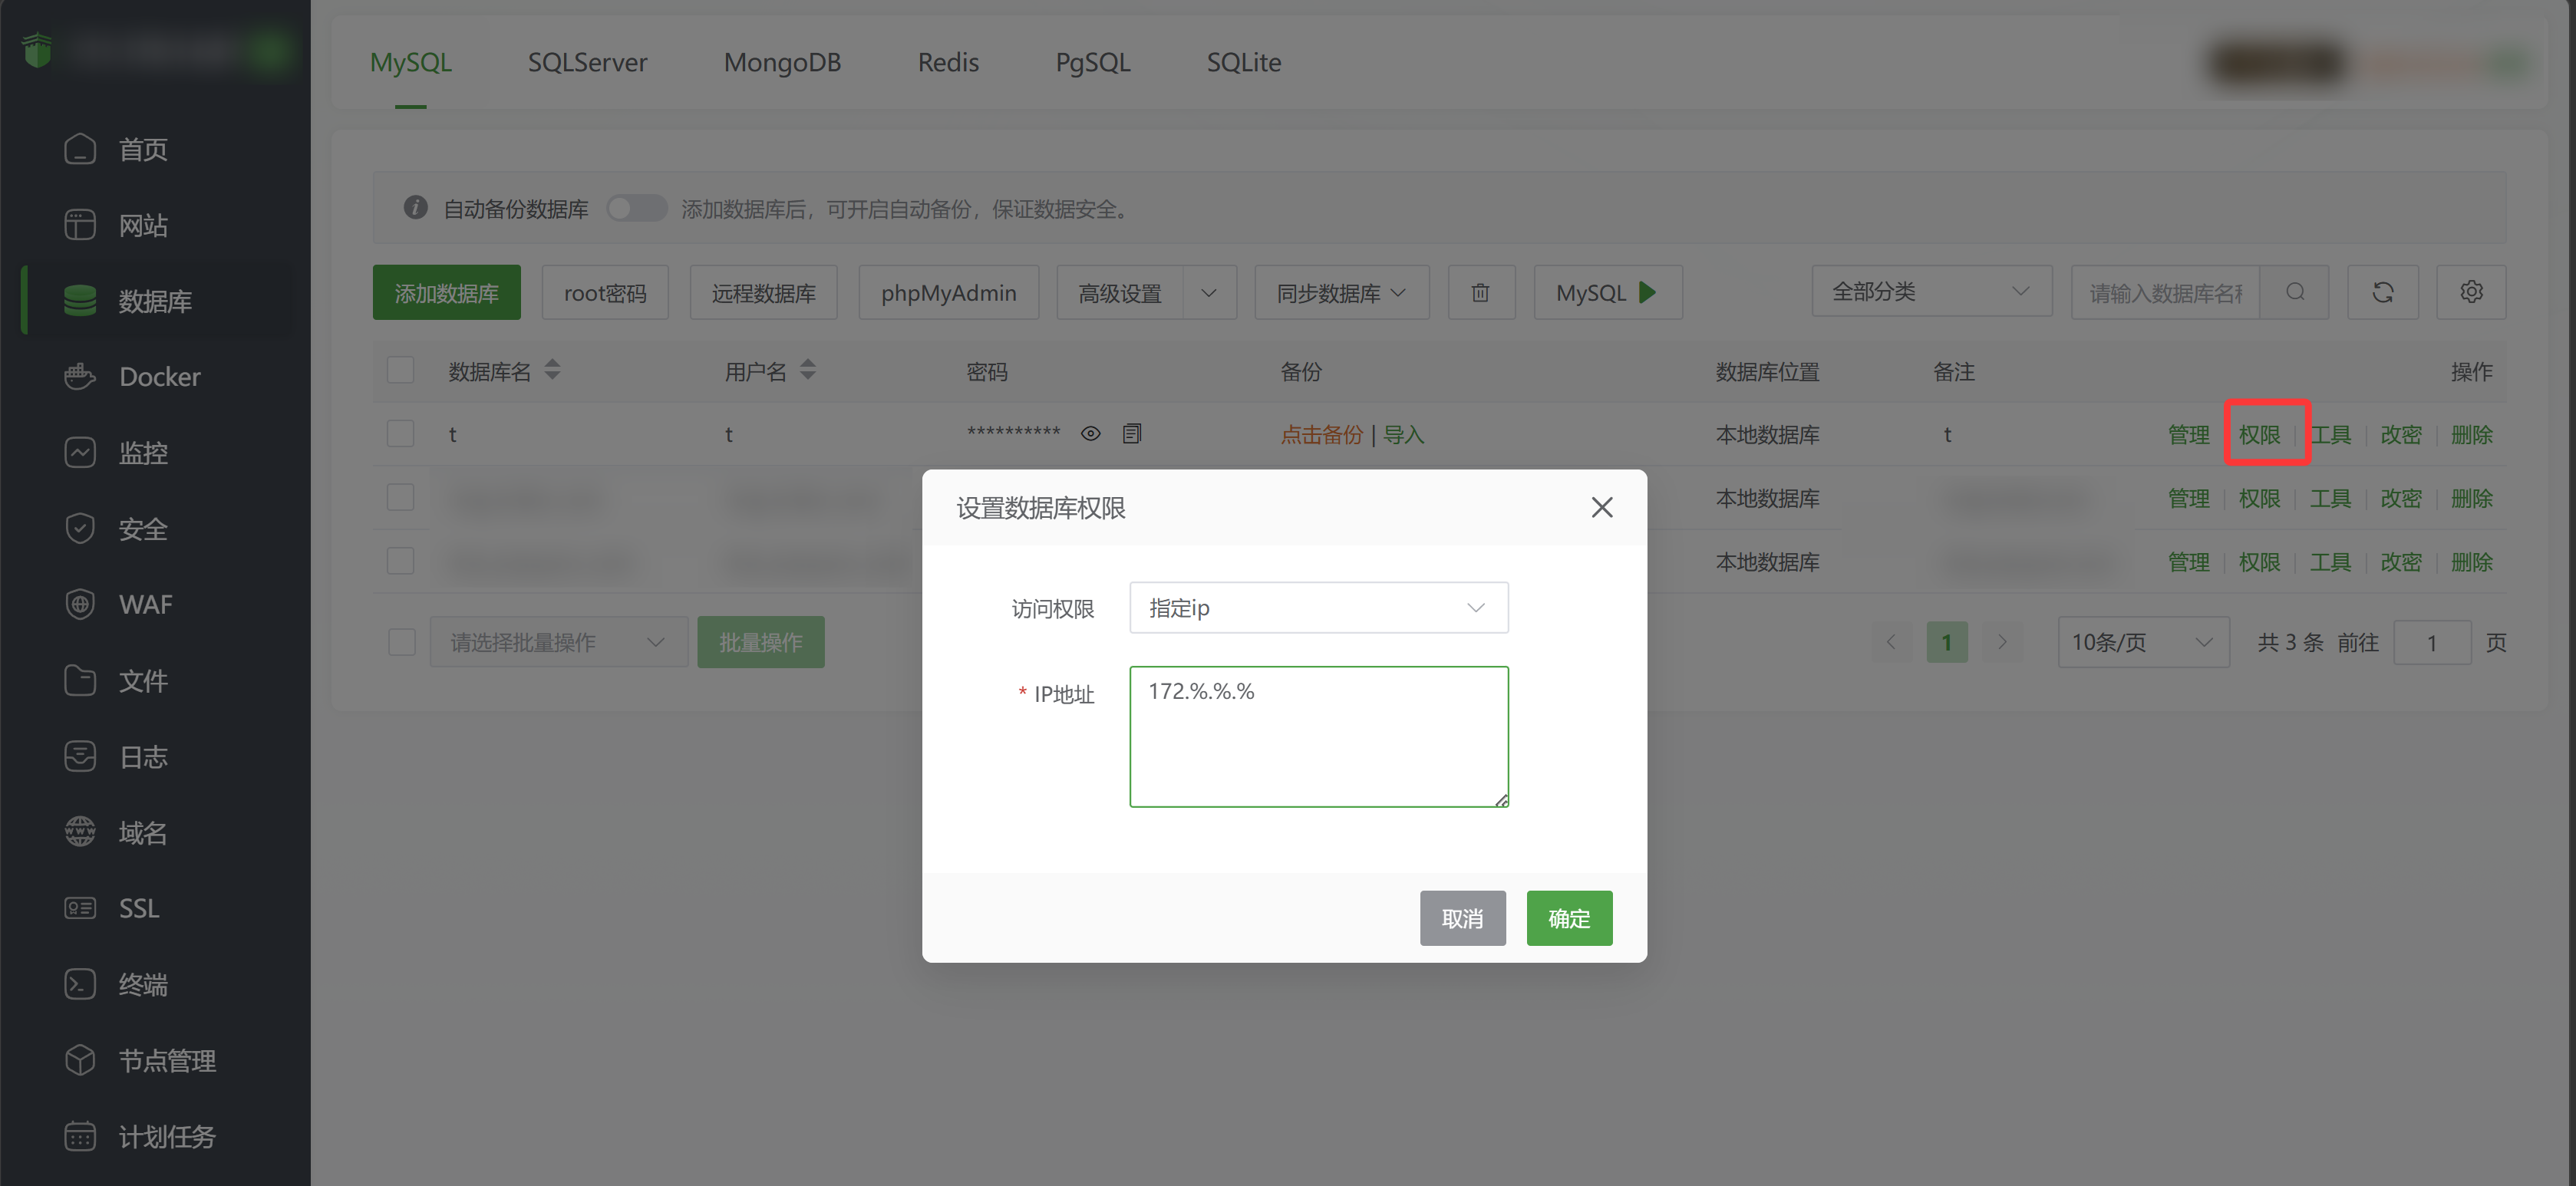The width and height of the screenshot is (2576, 1186).
Task: Click inside the IP地址 input field
Action: (1318, 735)
